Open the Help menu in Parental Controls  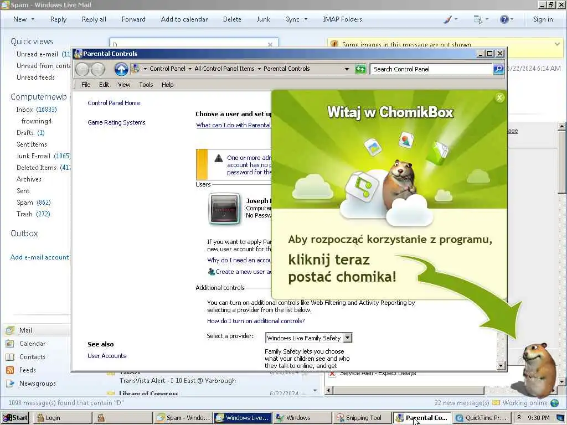167,85
